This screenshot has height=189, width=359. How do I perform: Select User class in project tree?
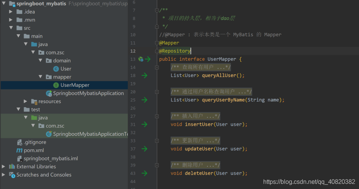tap(66, 69)
